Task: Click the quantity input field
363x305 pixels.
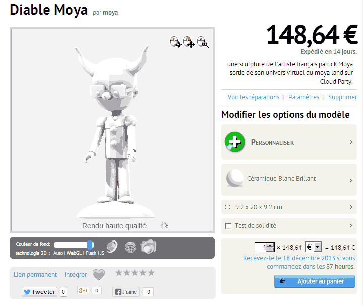Action: point(261,247)
